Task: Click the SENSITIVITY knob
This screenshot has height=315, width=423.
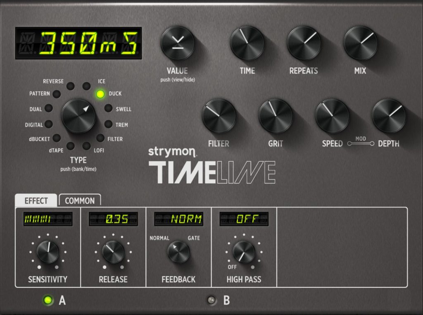Action: [x=48, y=252]
